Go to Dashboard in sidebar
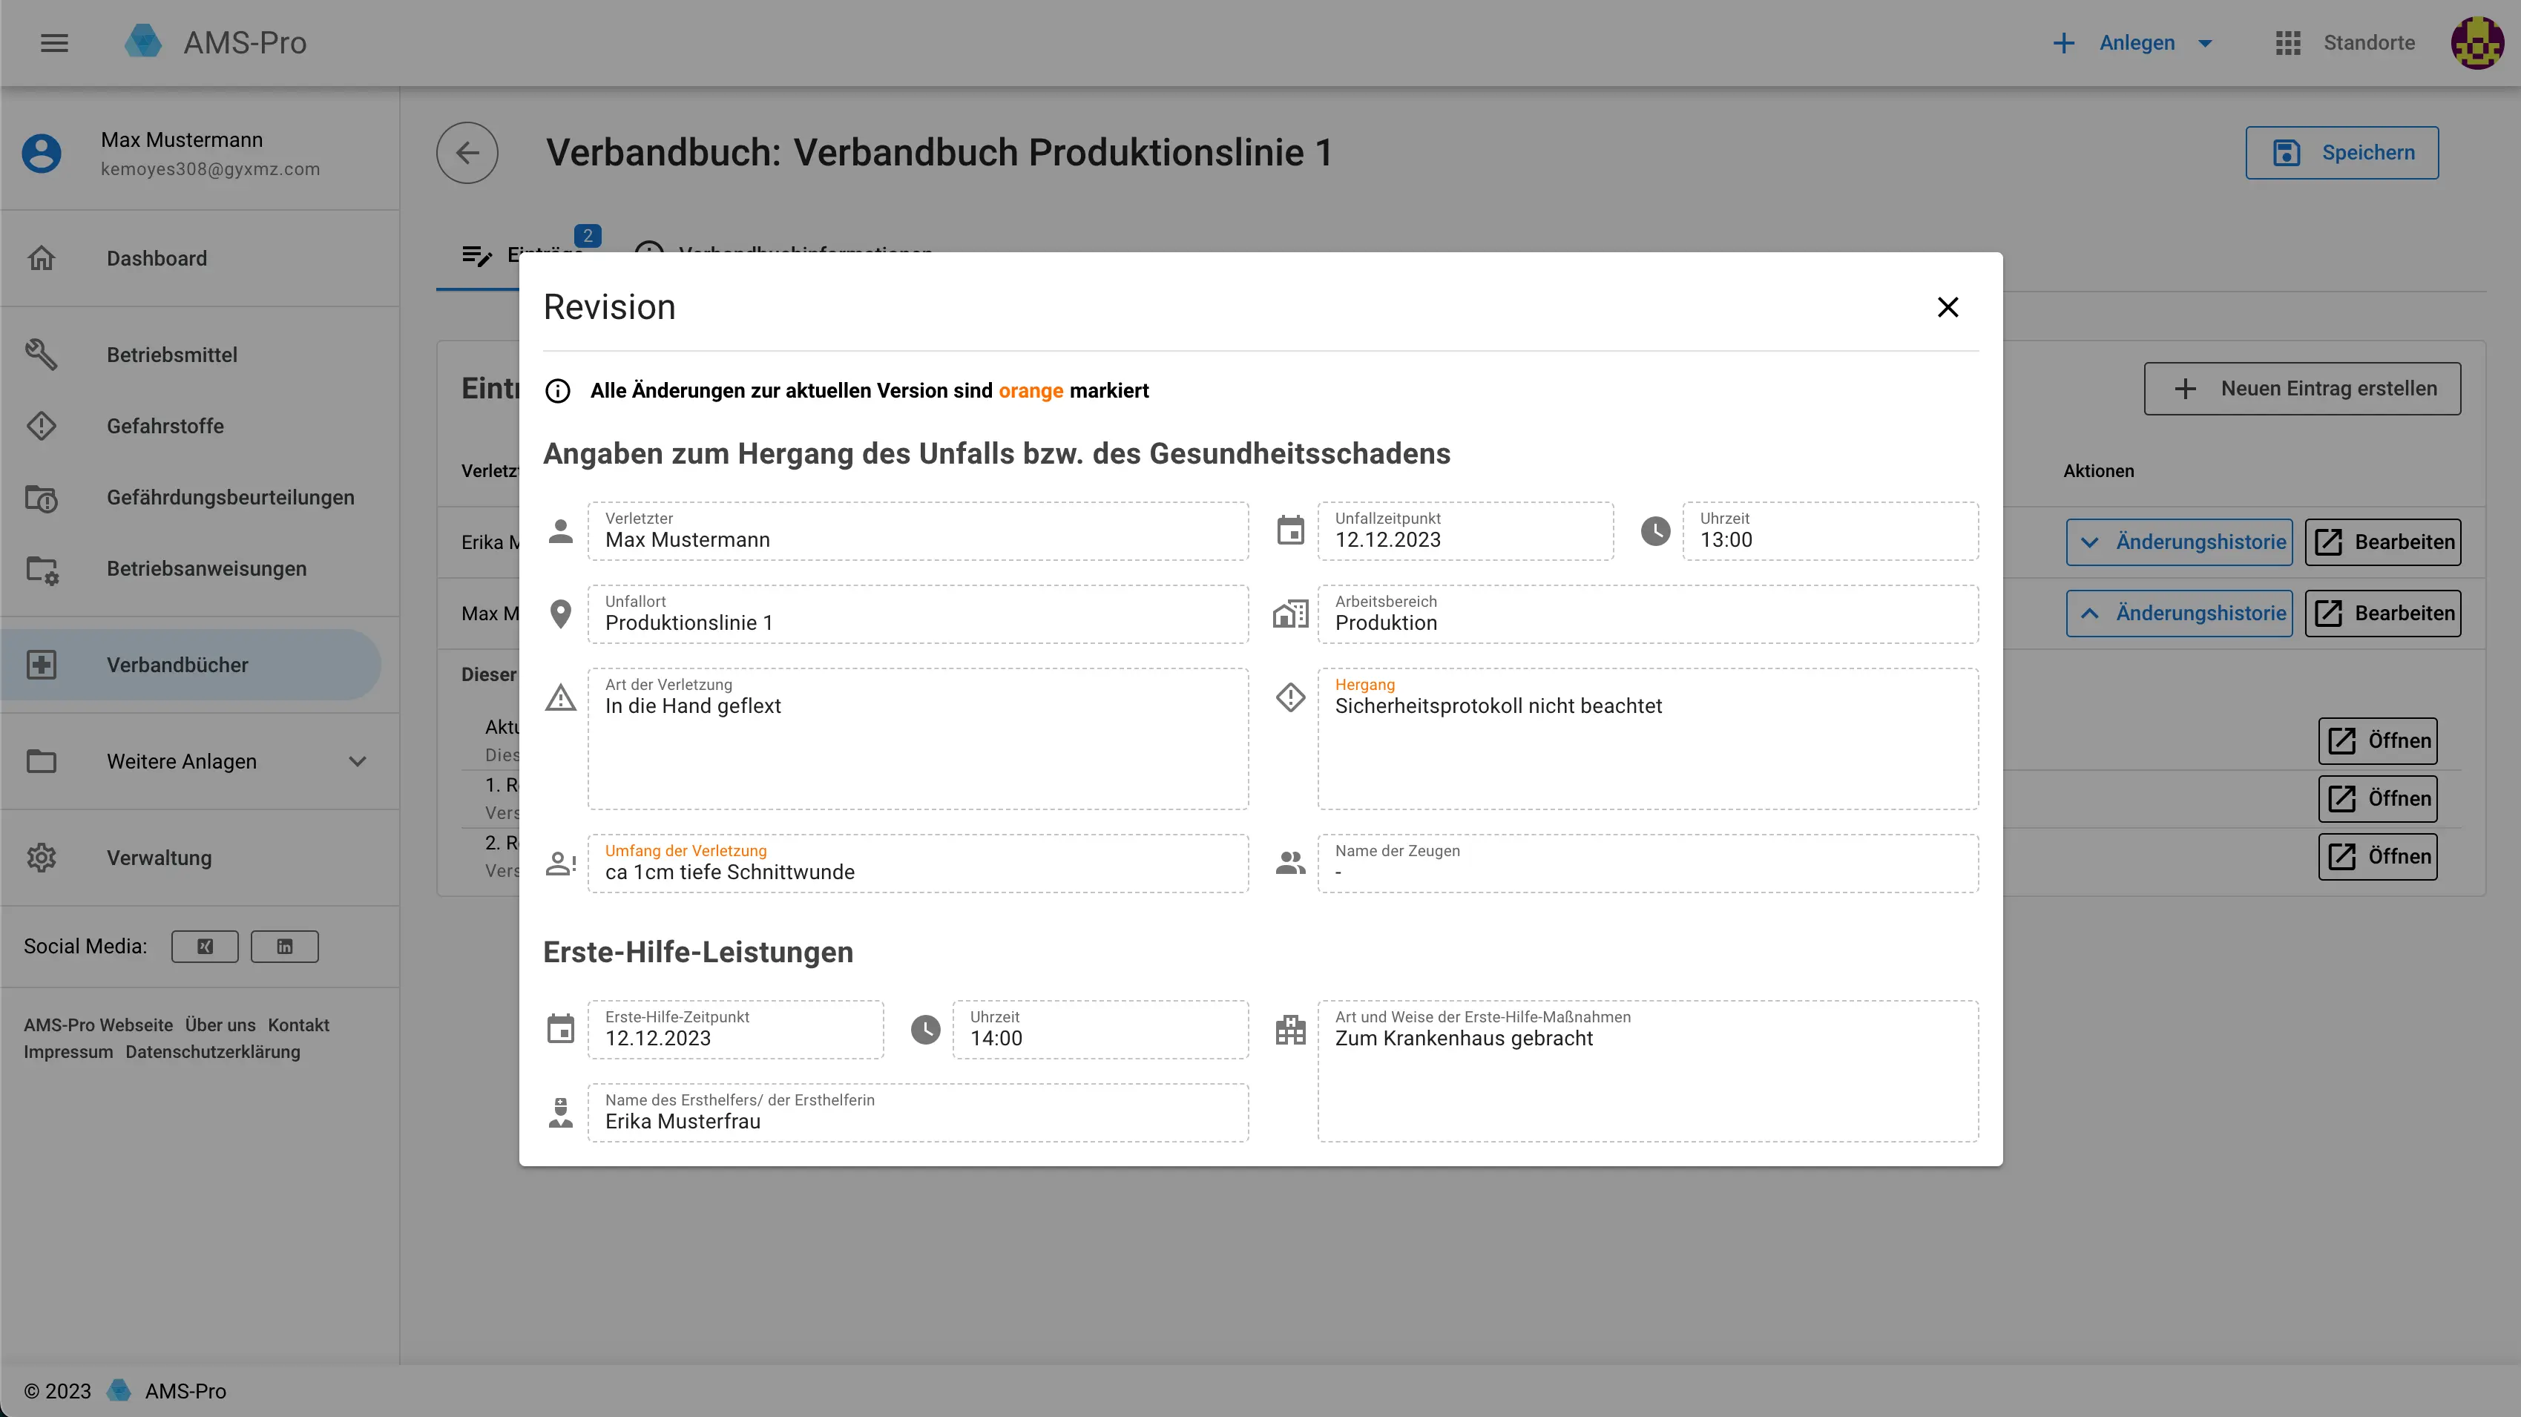2521x1417 pixels. (x=157, y=258)
